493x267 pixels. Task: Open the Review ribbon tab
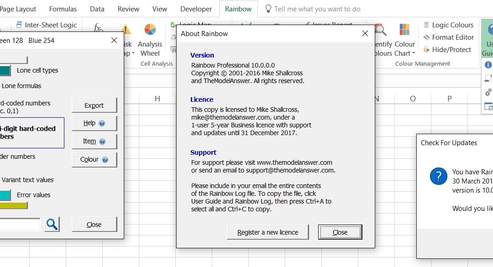[128, 9]
